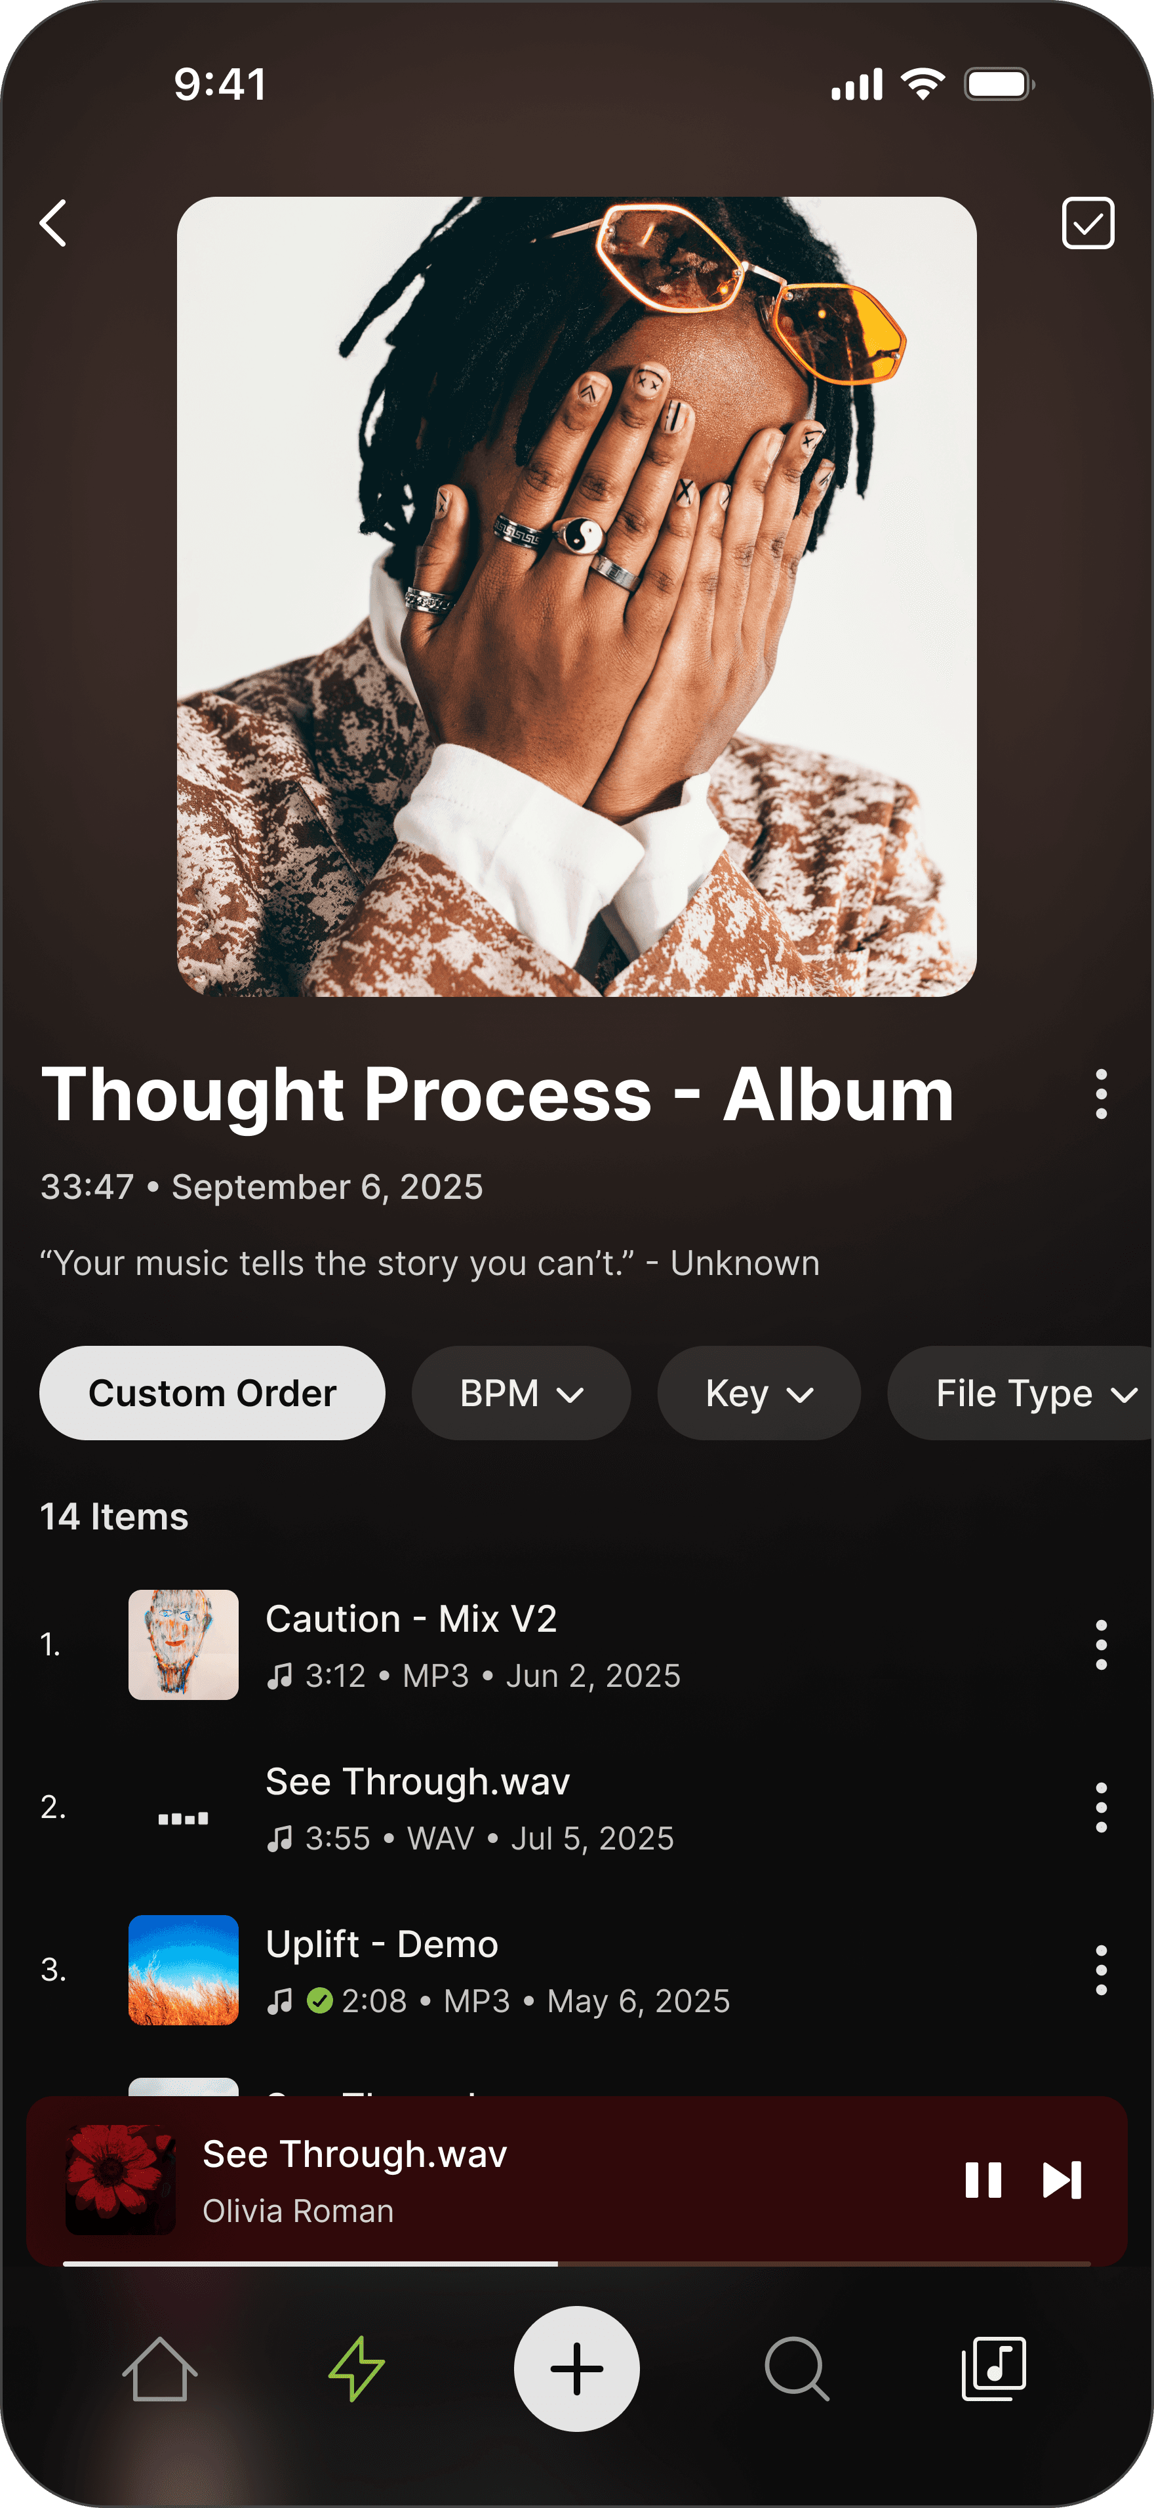
Task: Select the Custom Order sort chip
Action: coord(212,1393)
